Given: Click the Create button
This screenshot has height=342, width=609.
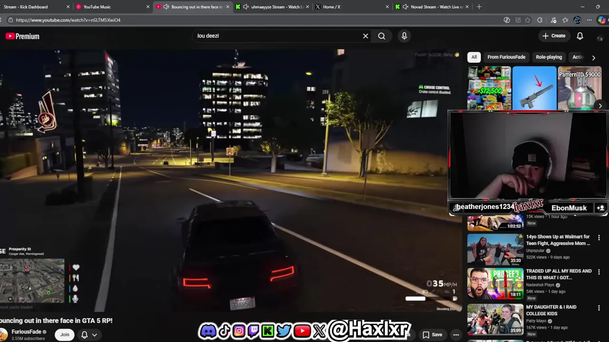Looking at the screenshot, I should [x=554, y=36].
